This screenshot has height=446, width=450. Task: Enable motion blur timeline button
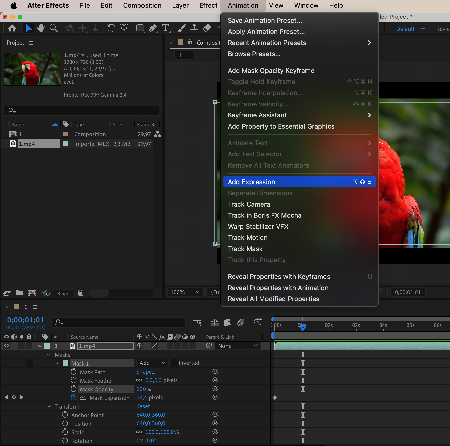click(x=241, y=322)
